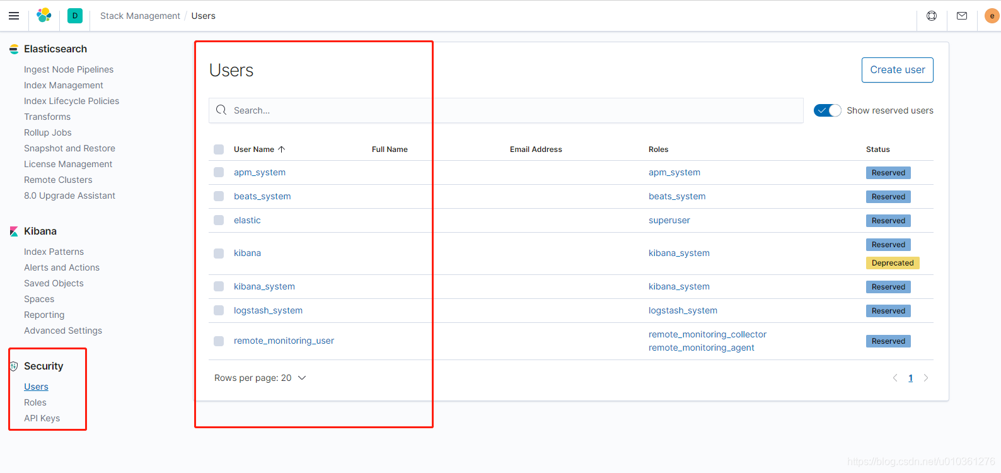Click the Elasticsearch section icon
Screen dimensions: 1001x473
pos(14,49)
